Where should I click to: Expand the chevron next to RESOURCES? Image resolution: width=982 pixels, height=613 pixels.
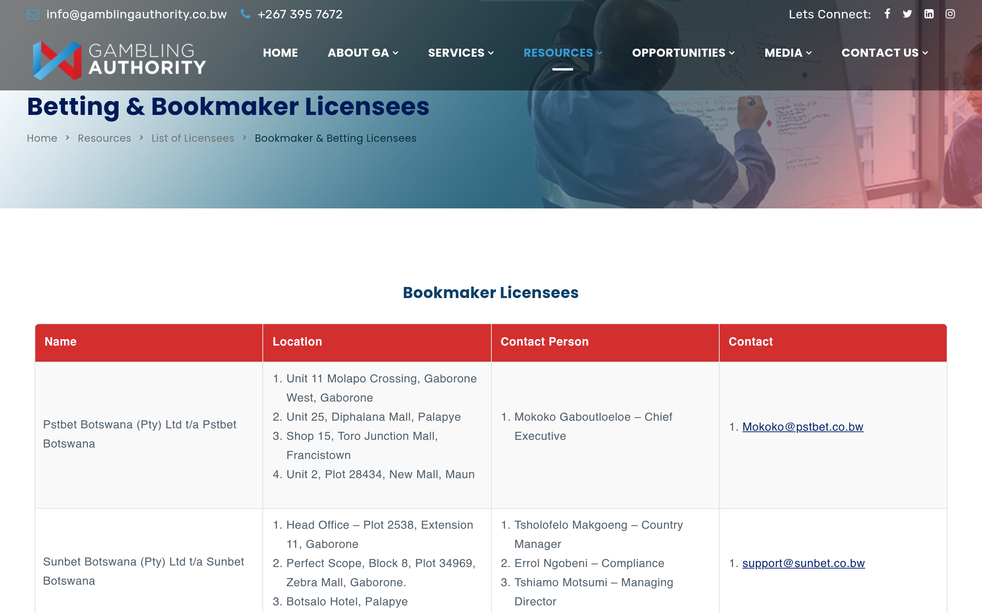click(x=599, y=53)
